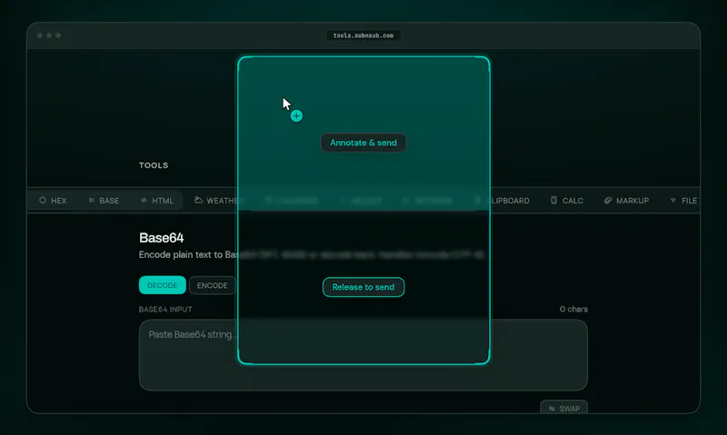Click the SWAP button
This screenshot has height=435, width=727.
point(563,408)
